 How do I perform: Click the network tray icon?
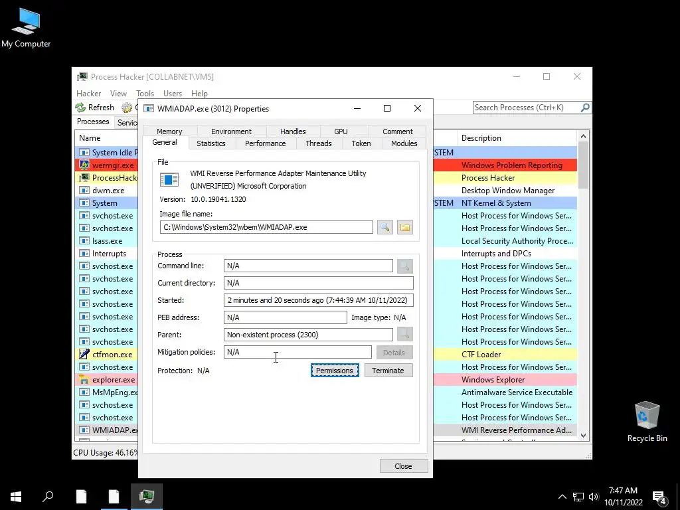(x=578, y=497)
